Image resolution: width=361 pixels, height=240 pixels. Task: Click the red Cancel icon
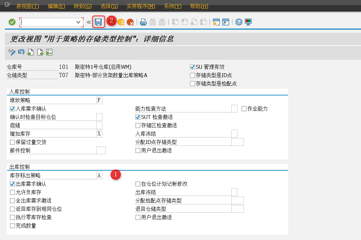[x=130, y=22]
